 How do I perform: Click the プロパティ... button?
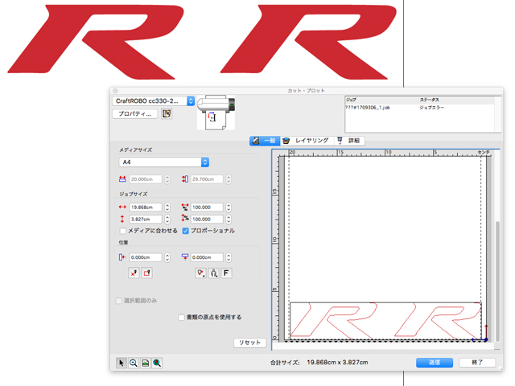135,114
